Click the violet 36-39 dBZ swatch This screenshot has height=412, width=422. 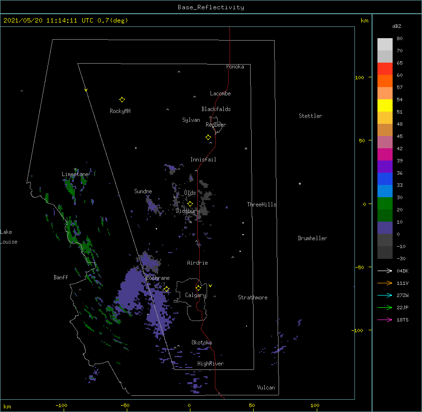[385, 167]
